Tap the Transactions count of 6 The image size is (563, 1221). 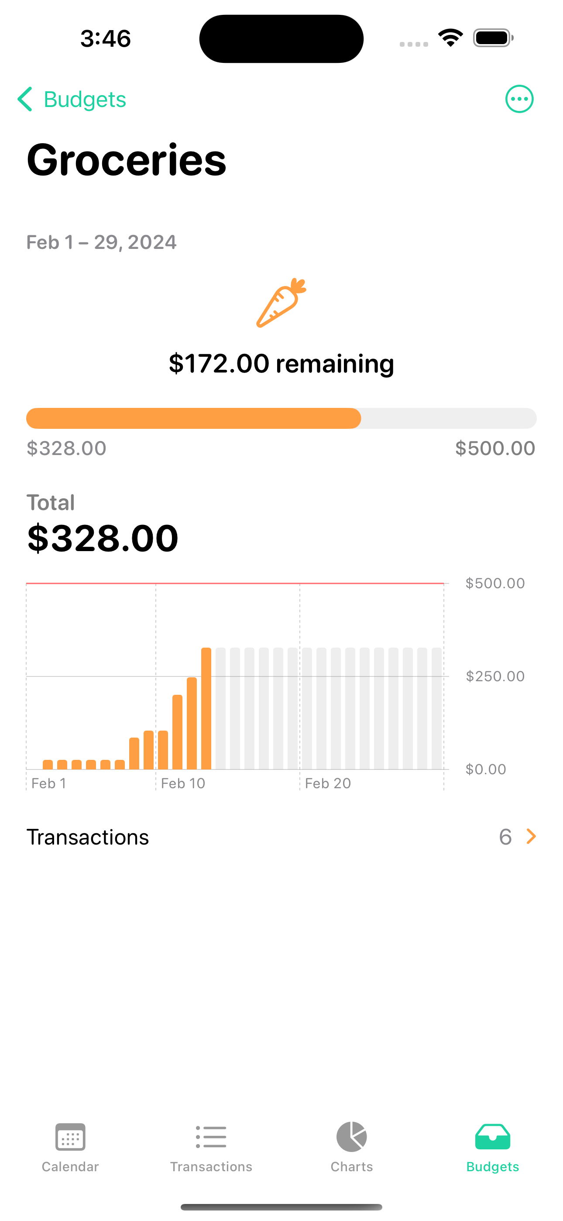(x=505, y=837)
